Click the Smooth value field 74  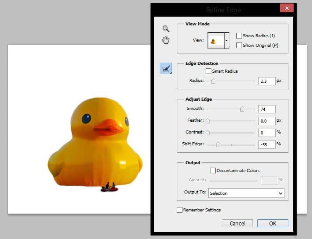(x=266, y=109)
